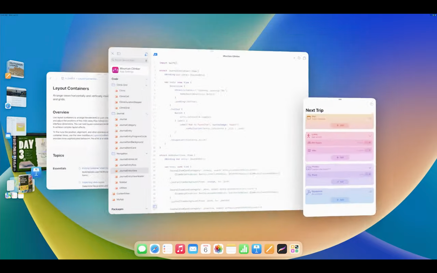Expand the Plan card chevron in Next Trip
Image resolution: width=437 pixels, height=273 pixels.
(370, 118)
